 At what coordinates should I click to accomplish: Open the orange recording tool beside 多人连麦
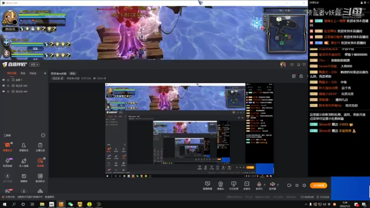[40, 162]
